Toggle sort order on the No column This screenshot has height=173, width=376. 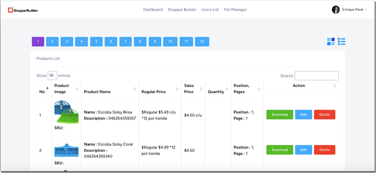(x=47, y=89)
